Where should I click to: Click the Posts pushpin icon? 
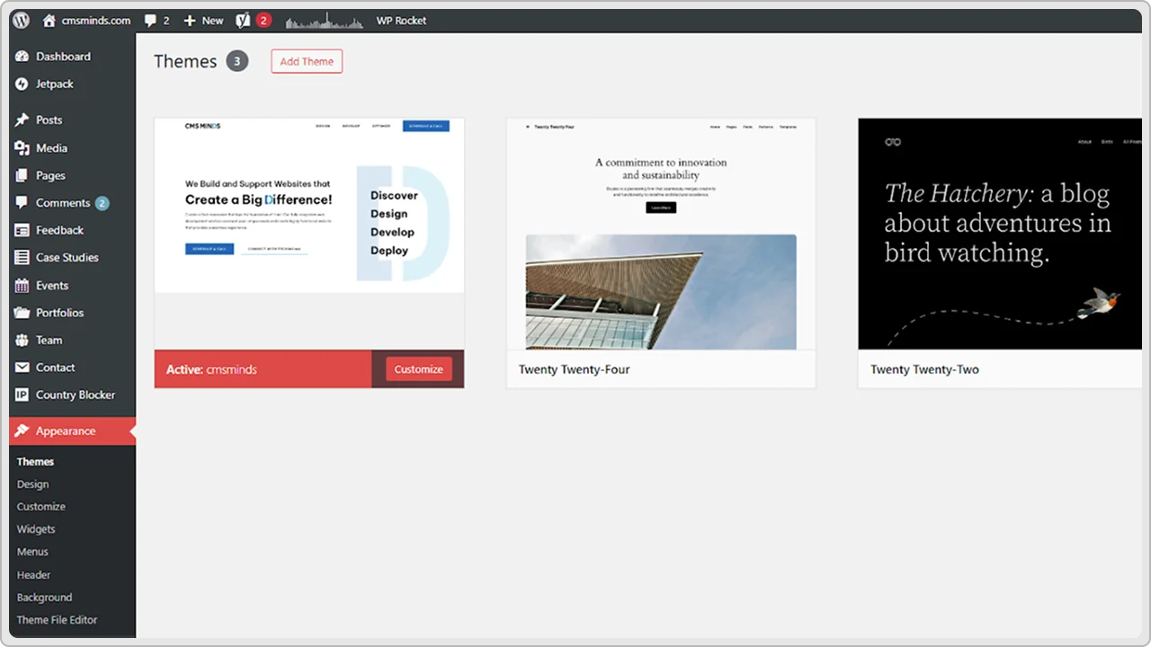[22, 120]
